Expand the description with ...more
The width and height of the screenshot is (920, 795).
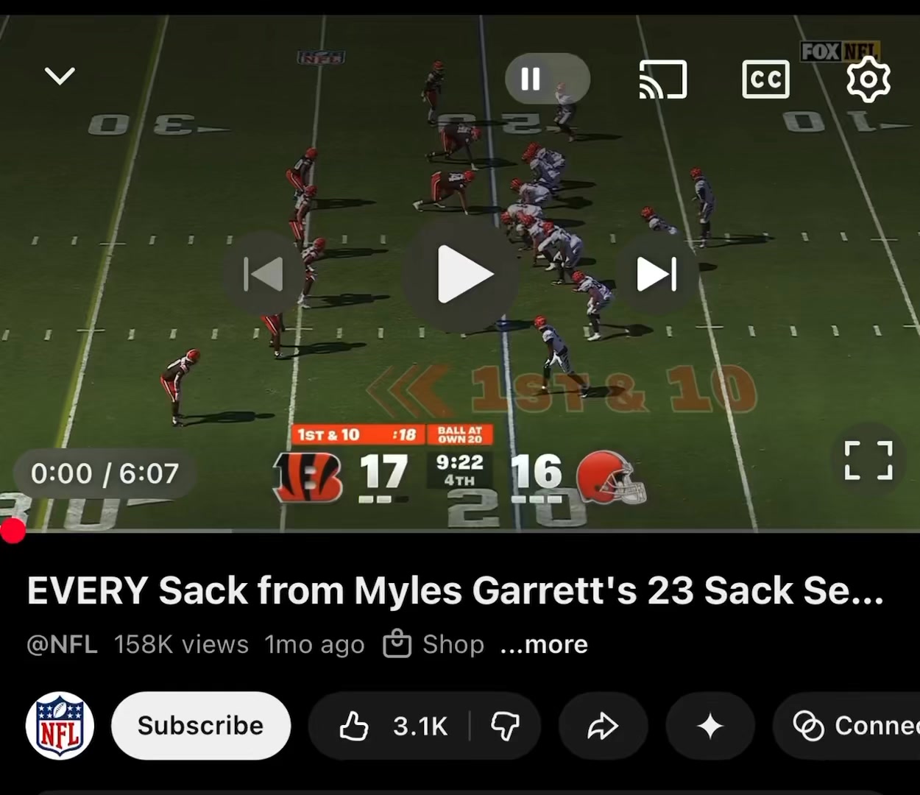coord(544,644)
